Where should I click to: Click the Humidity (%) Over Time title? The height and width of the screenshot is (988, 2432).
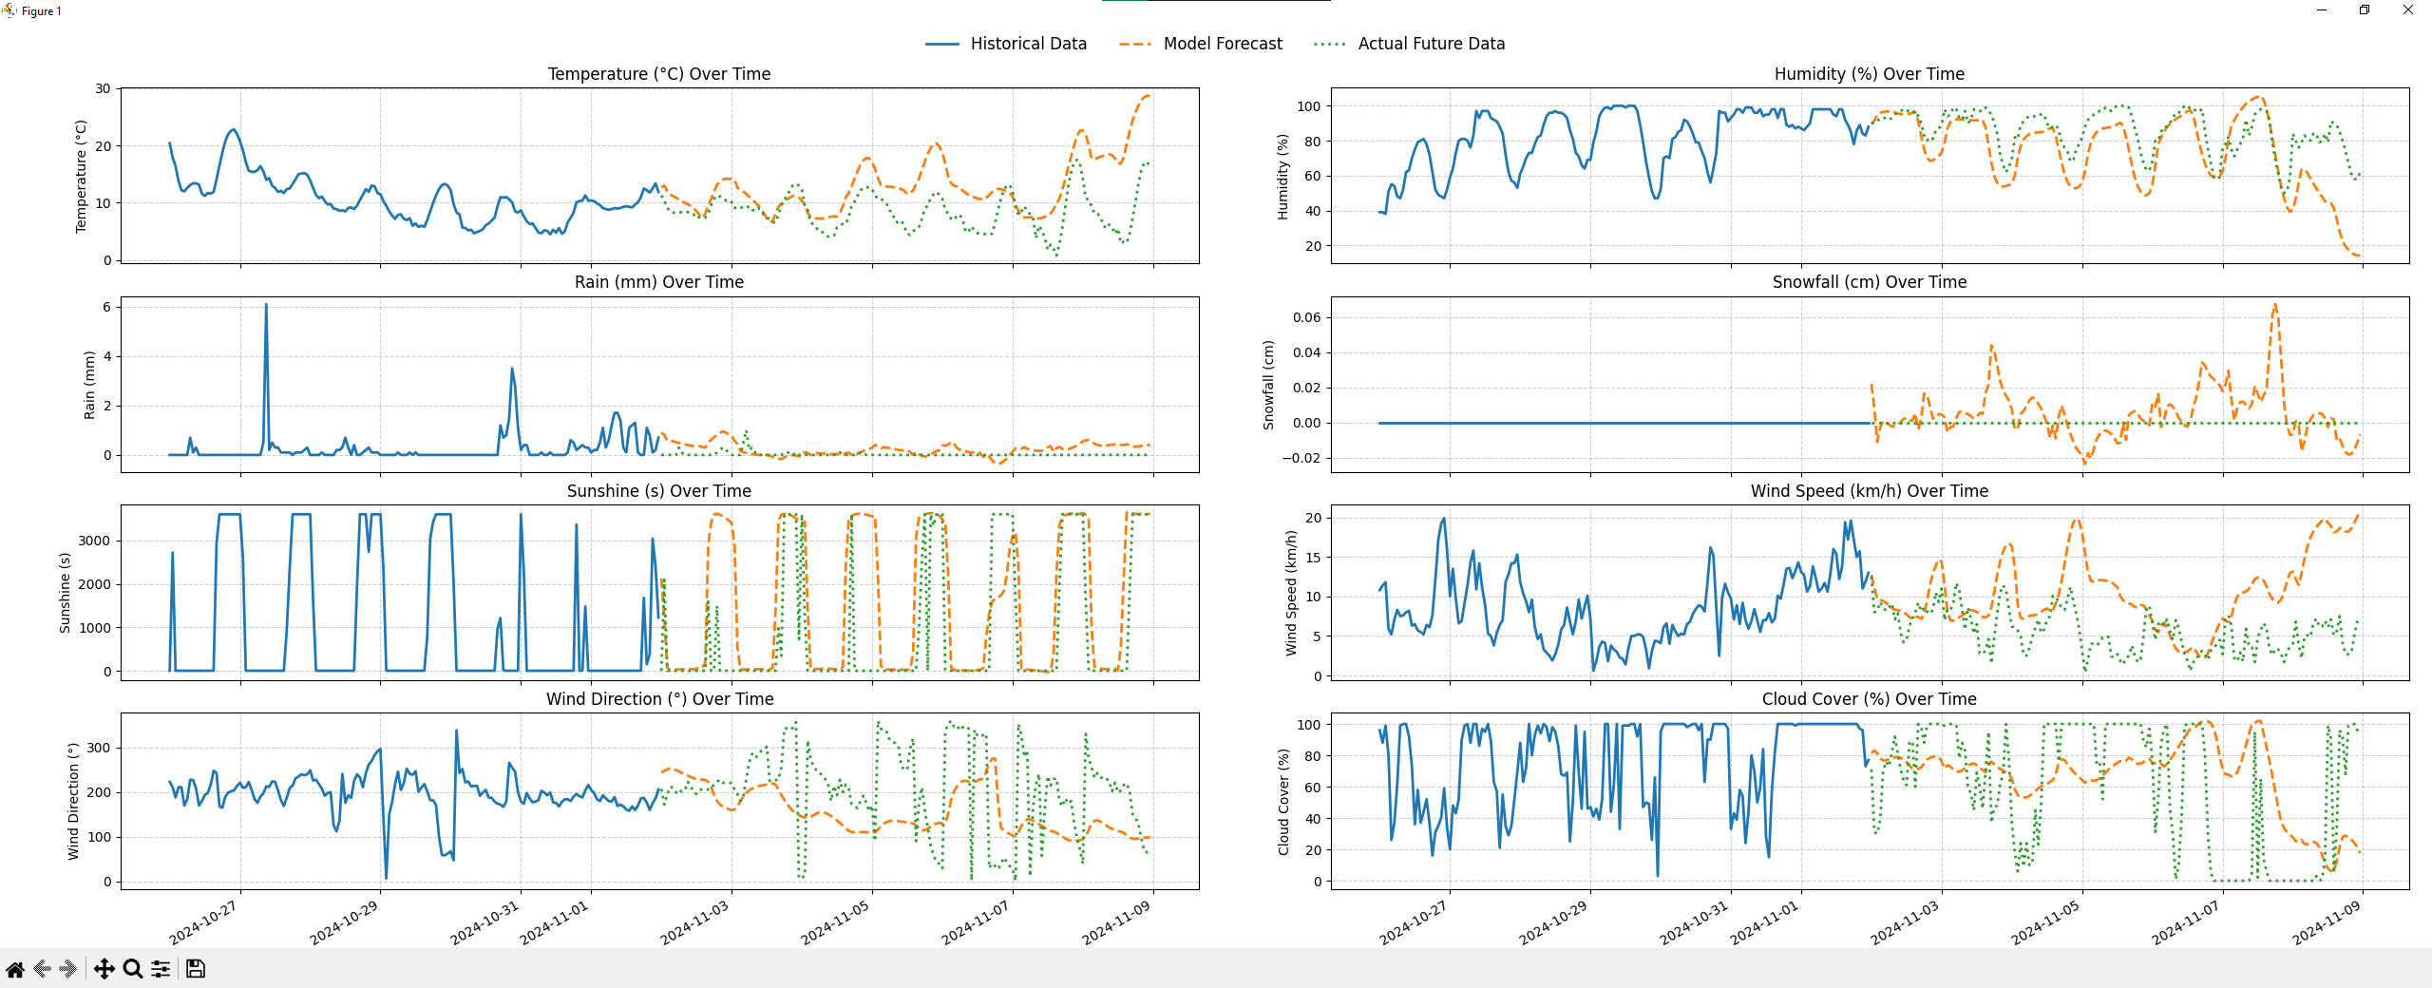[1869, 73]
